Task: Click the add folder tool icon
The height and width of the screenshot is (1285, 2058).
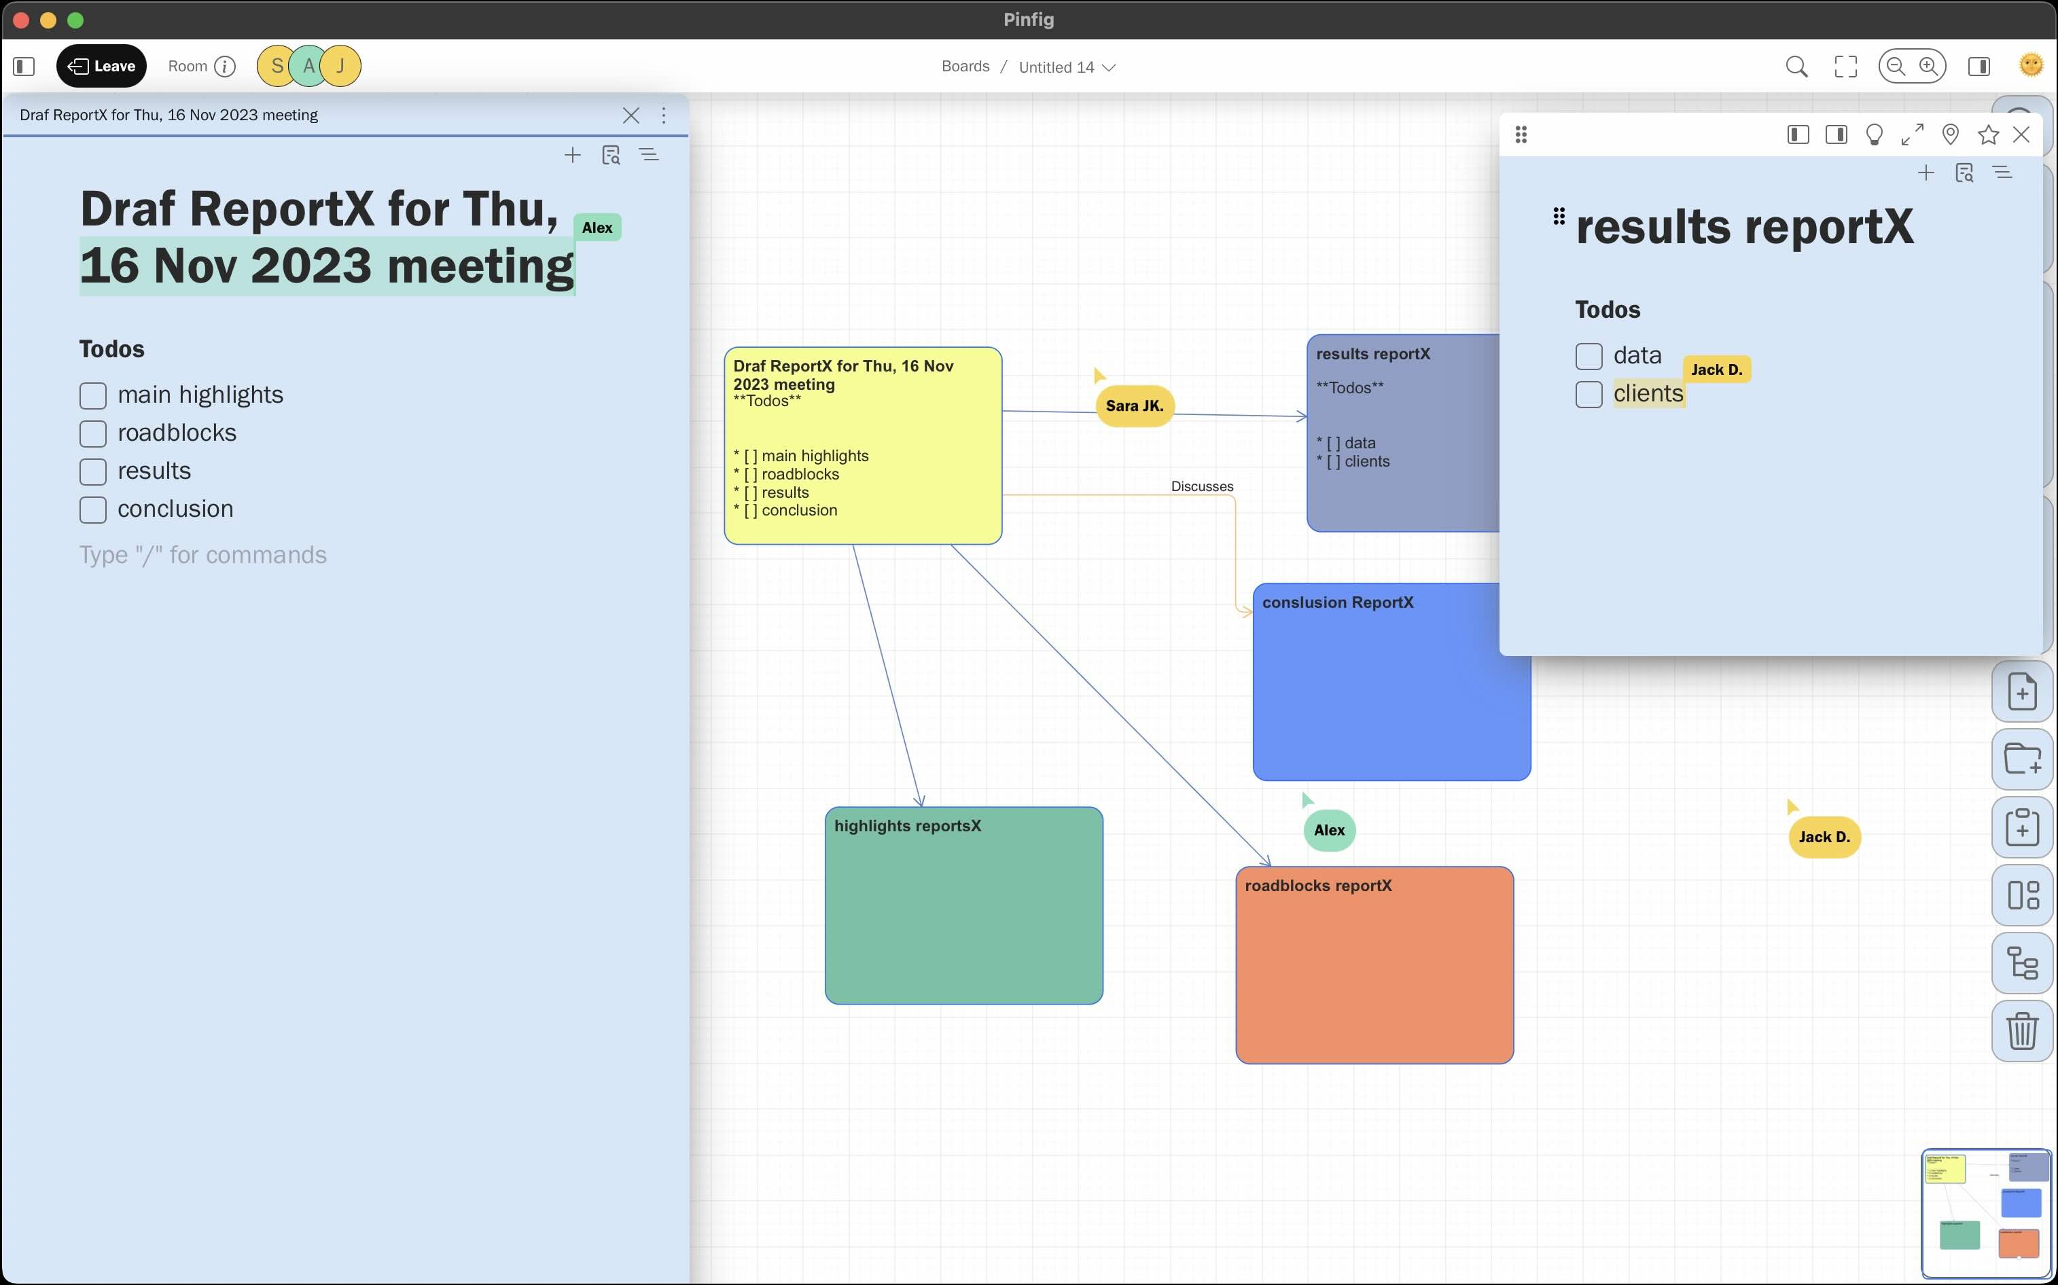Action: point(2021,759)
